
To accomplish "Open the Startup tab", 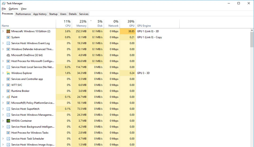I will tap(53, 14).
